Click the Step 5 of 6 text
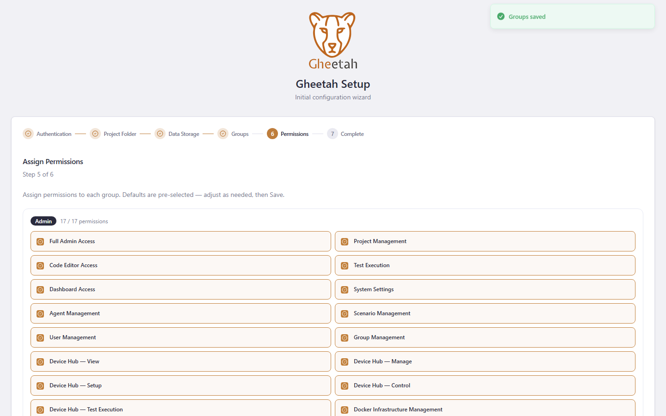This screenshot has height=416, width=666. tap(38, 174)
